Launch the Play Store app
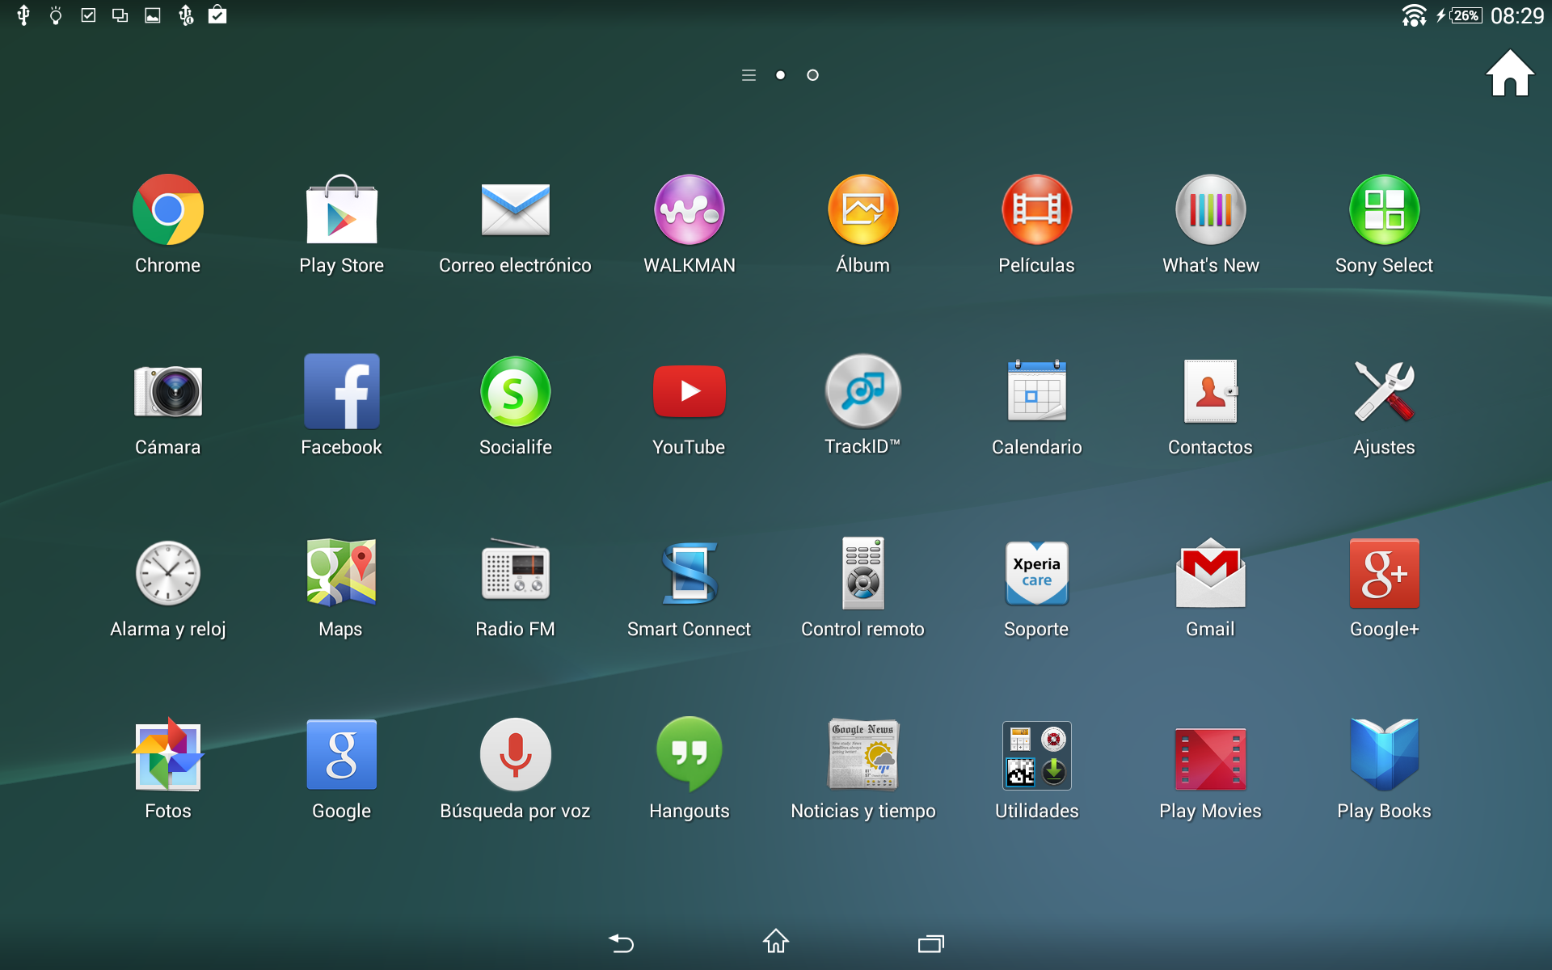 (x=341, y=210)
